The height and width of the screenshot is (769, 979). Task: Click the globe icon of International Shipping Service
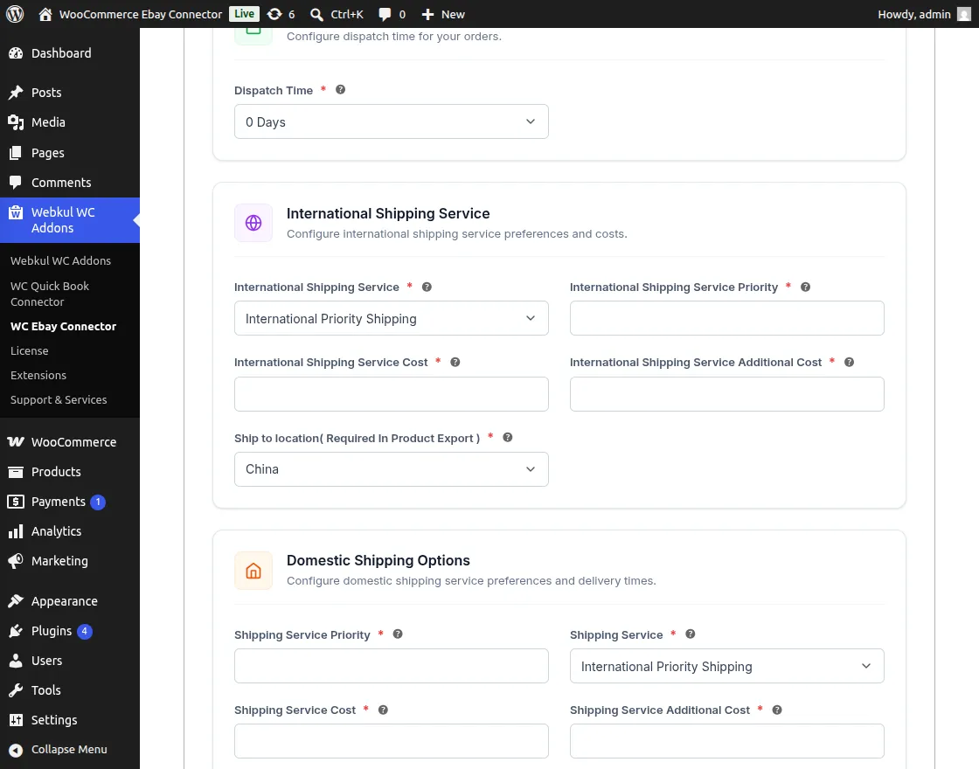(x=253, y=223)
